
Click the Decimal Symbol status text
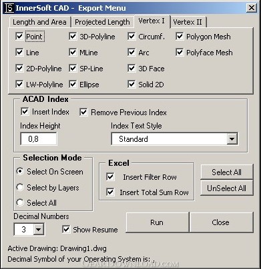pos(81,259)
